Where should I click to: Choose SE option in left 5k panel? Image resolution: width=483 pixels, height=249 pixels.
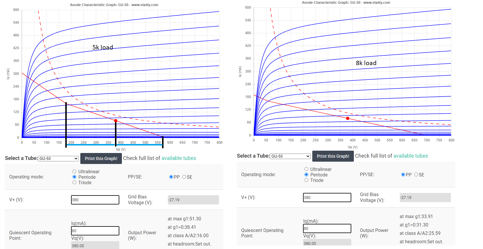pos(184,177)
